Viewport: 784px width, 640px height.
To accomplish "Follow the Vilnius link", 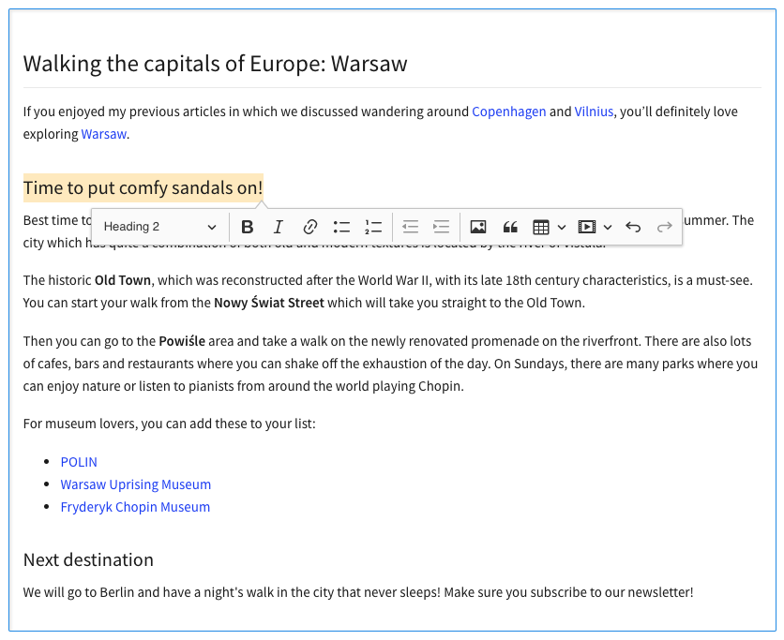I will pyautogui.click(x=594, y=112).
